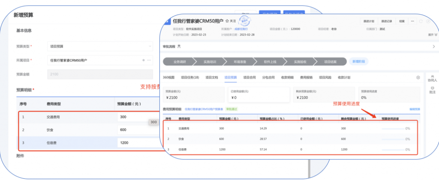Click the 编辑预算 link

[x=415, y=109]
